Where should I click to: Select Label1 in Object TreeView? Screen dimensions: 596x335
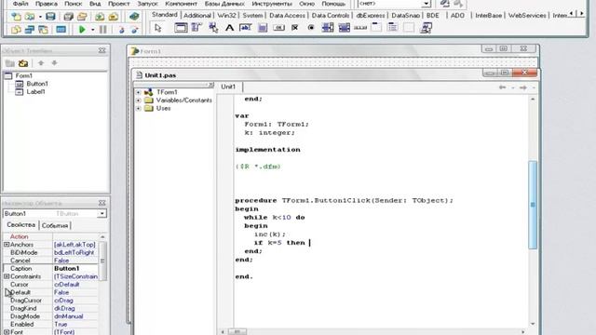click(35, 91)
